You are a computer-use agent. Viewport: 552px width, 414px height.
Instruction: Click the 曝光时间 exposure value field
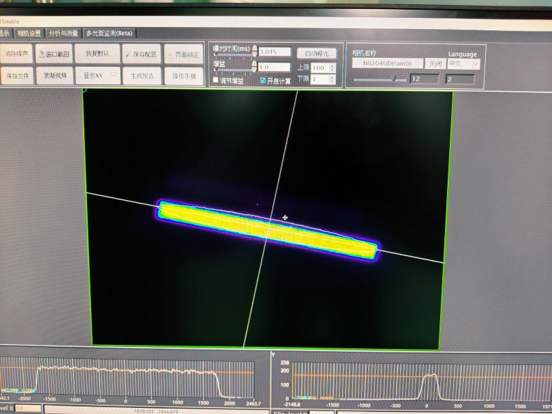pos(274,52)
